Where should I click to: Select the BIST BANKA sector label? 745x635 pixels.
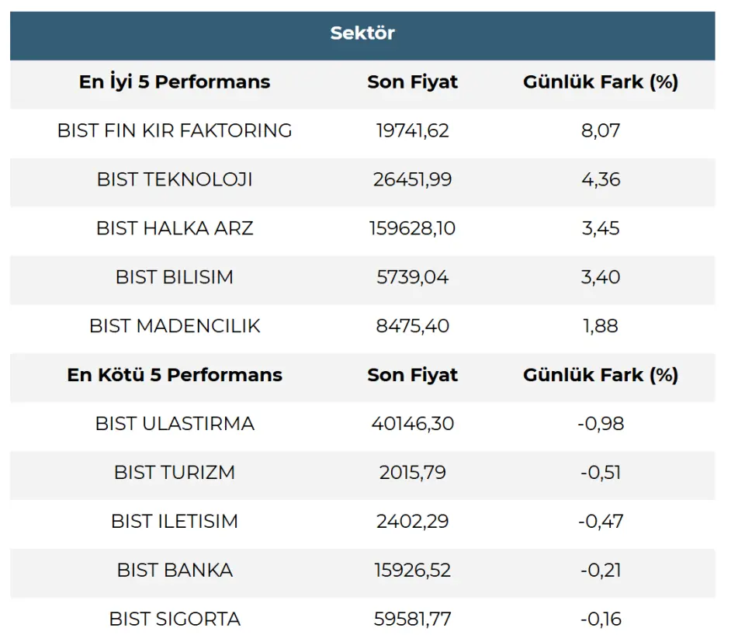(x=175, y=571)
